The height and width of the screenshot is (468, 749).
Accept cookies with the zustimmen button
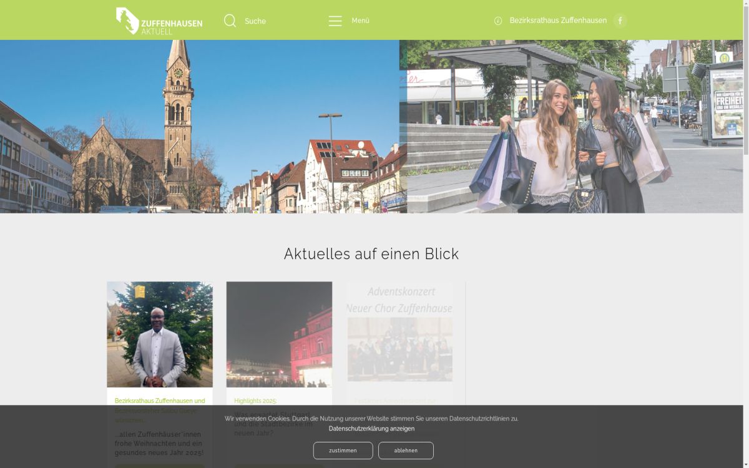pos(343,451)
